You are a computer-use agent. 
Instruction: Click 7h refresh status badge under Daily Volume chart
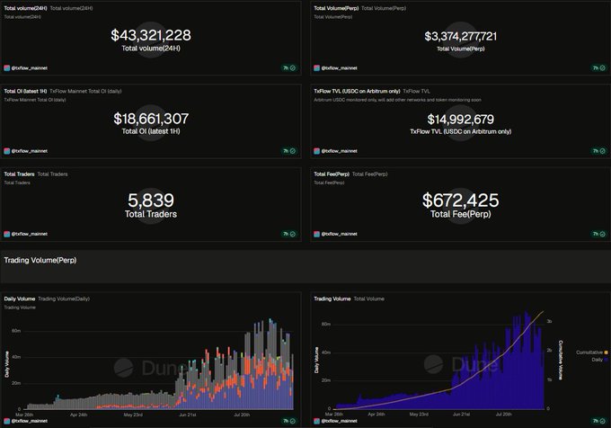[289, 421]
